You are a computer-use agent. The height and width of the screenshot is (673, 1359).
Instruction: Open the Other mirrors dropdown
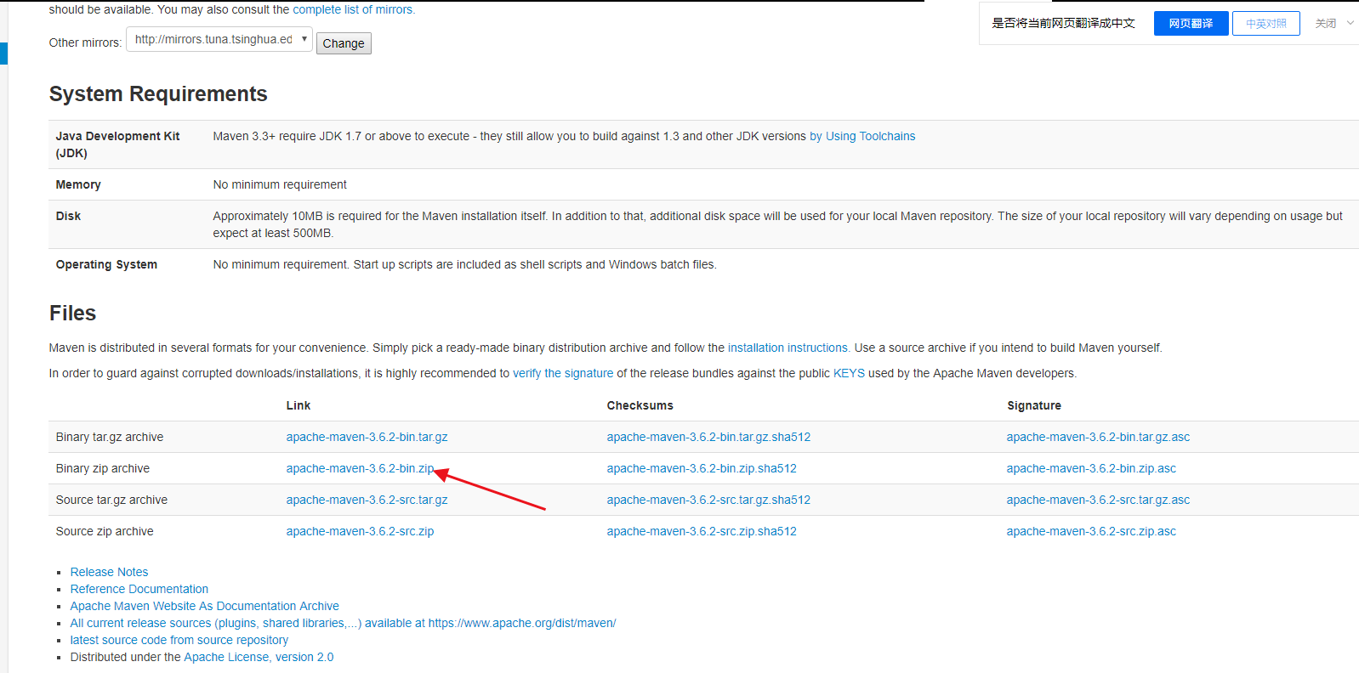coord(219,39)
